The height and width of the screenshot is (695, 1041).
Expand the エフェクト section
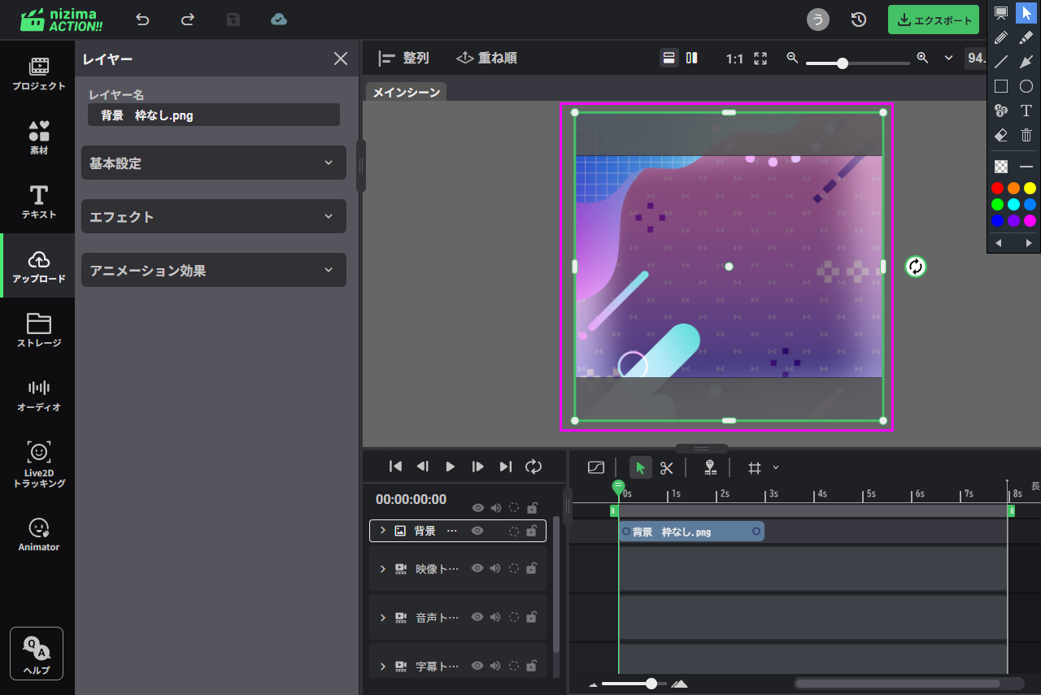[x=214, y=217]
